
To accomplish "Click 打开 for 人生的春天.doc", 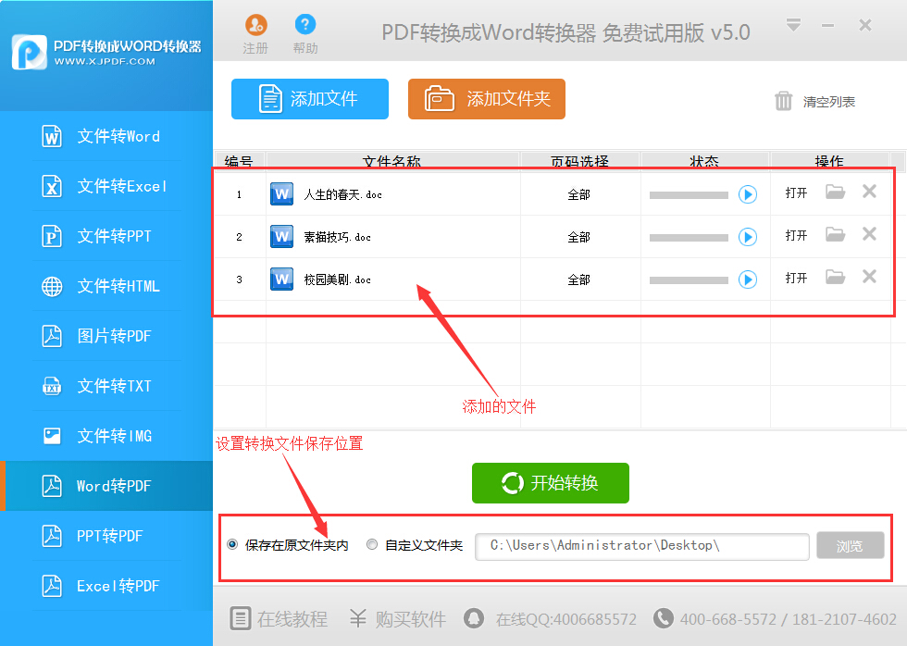I will coord(796,193).
